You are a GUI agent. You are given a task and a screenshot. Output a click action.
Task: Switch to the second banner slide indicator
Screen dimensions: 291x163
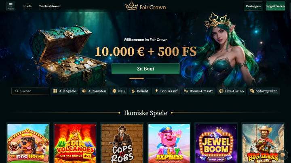pos(153,78)
